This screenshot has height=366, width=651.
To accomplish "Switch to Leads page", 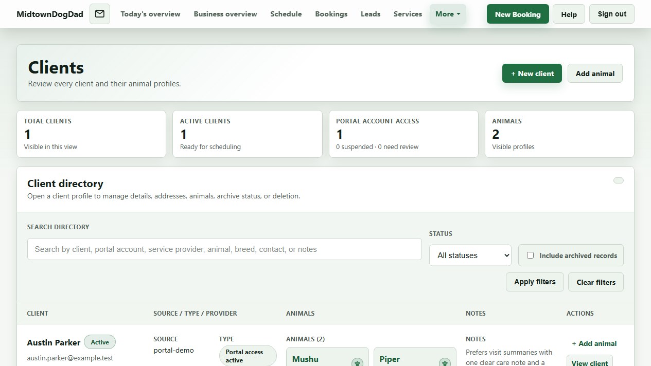I will 371,14.
